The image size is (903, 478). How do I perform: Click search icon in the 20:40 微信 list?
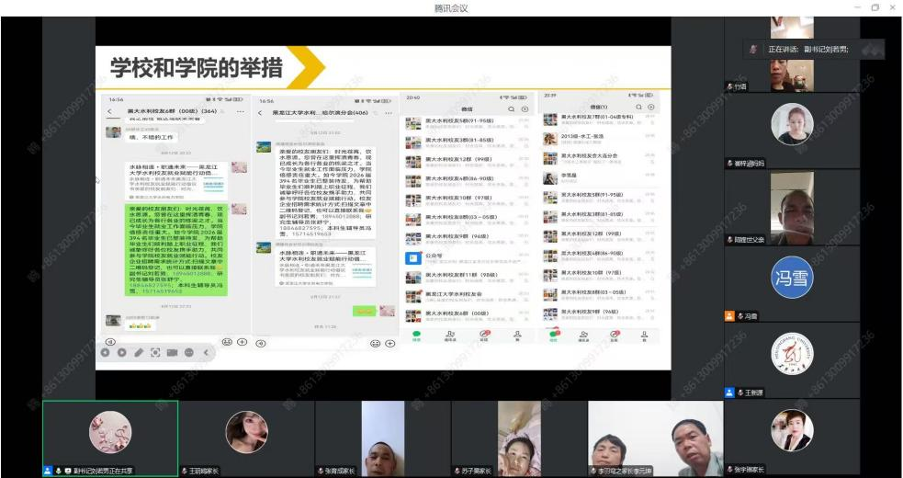pyautogui.click(x=513, y=108)
